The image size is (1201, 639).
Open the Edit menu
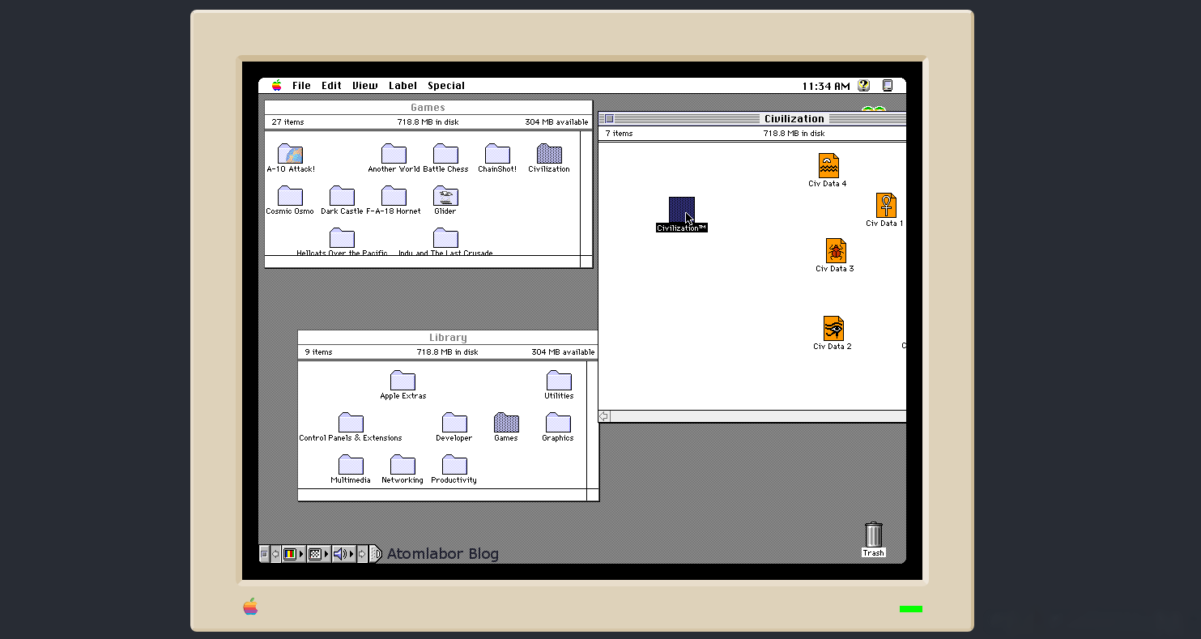click(331, 85)
